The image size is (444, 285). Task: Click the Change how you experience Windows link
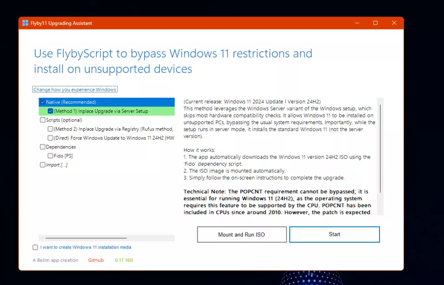coord(75,89)
